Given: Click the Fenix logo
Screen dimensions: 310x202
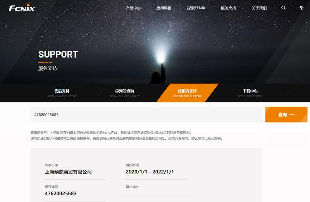Looking at the screenshot, I should pyautogui.click(x=22, y=7).
